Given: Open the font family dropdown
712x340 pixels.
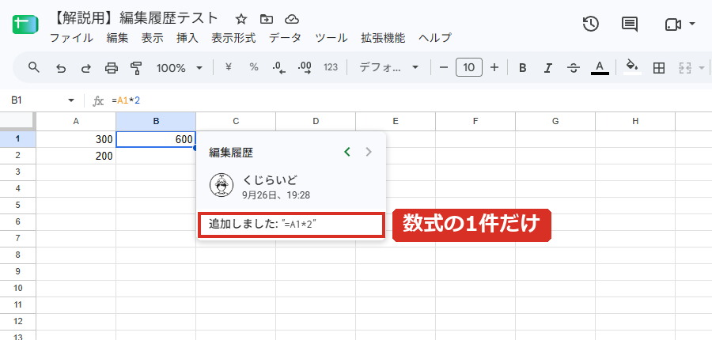Looking at the screenshot, I should 388,68.
